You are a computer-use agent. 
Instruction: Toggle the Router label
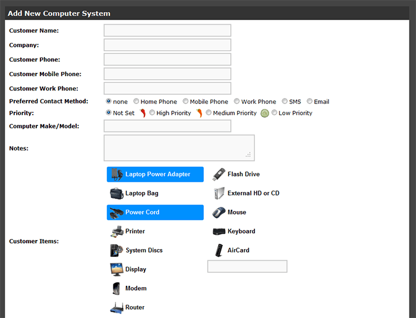click(135, 307)
